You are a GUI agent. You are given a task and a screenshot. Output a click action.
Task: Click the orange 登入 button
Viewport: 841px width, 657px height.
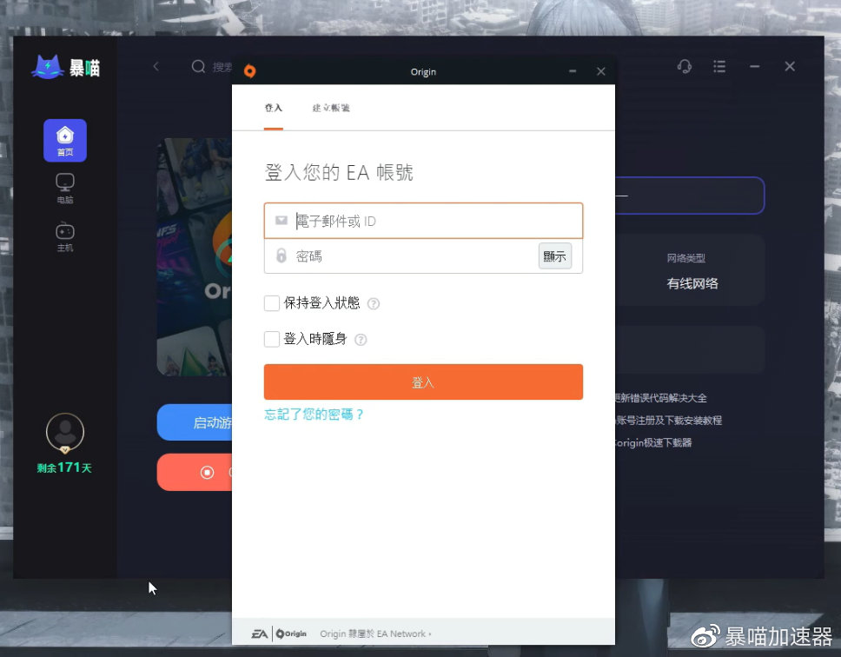pos(423,382)
